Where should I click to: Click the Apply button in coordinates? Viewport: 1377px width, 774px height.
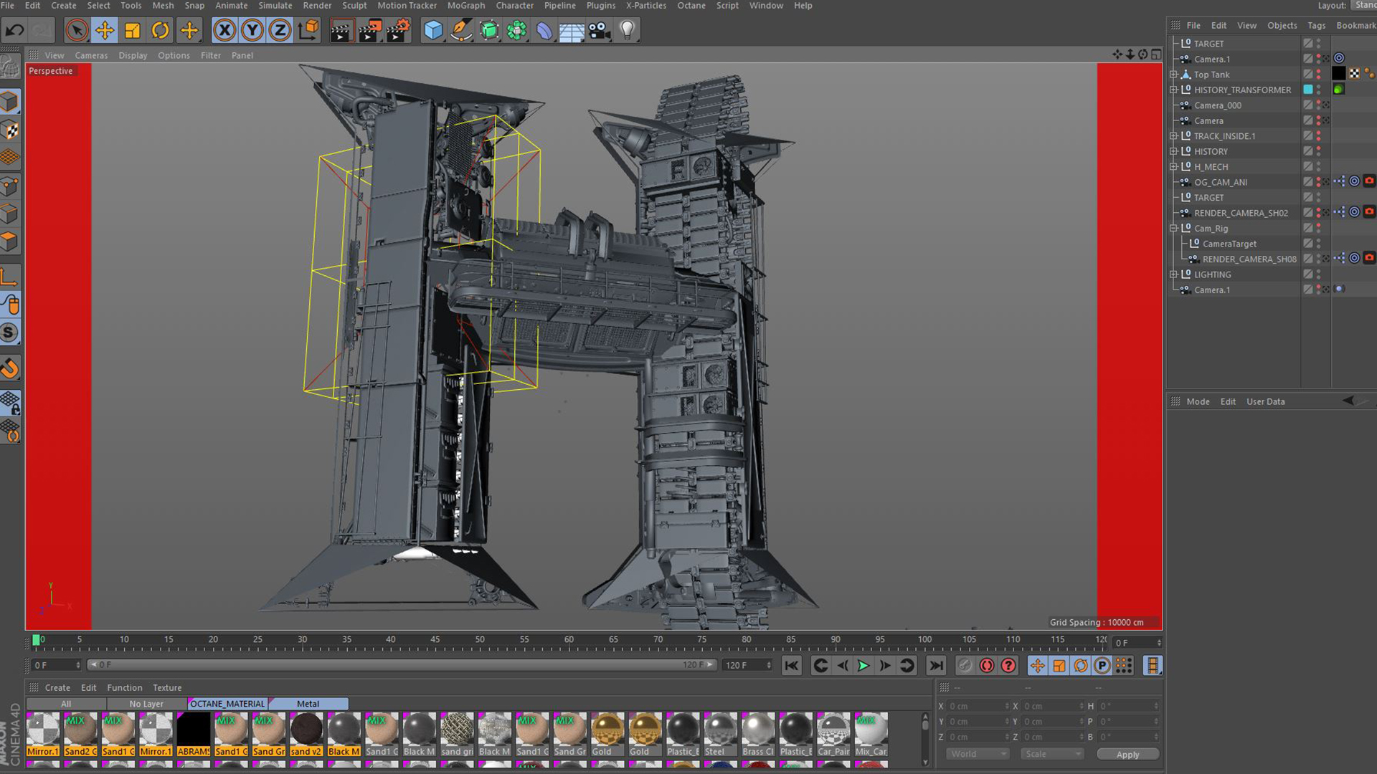(x=1127, y=754)
